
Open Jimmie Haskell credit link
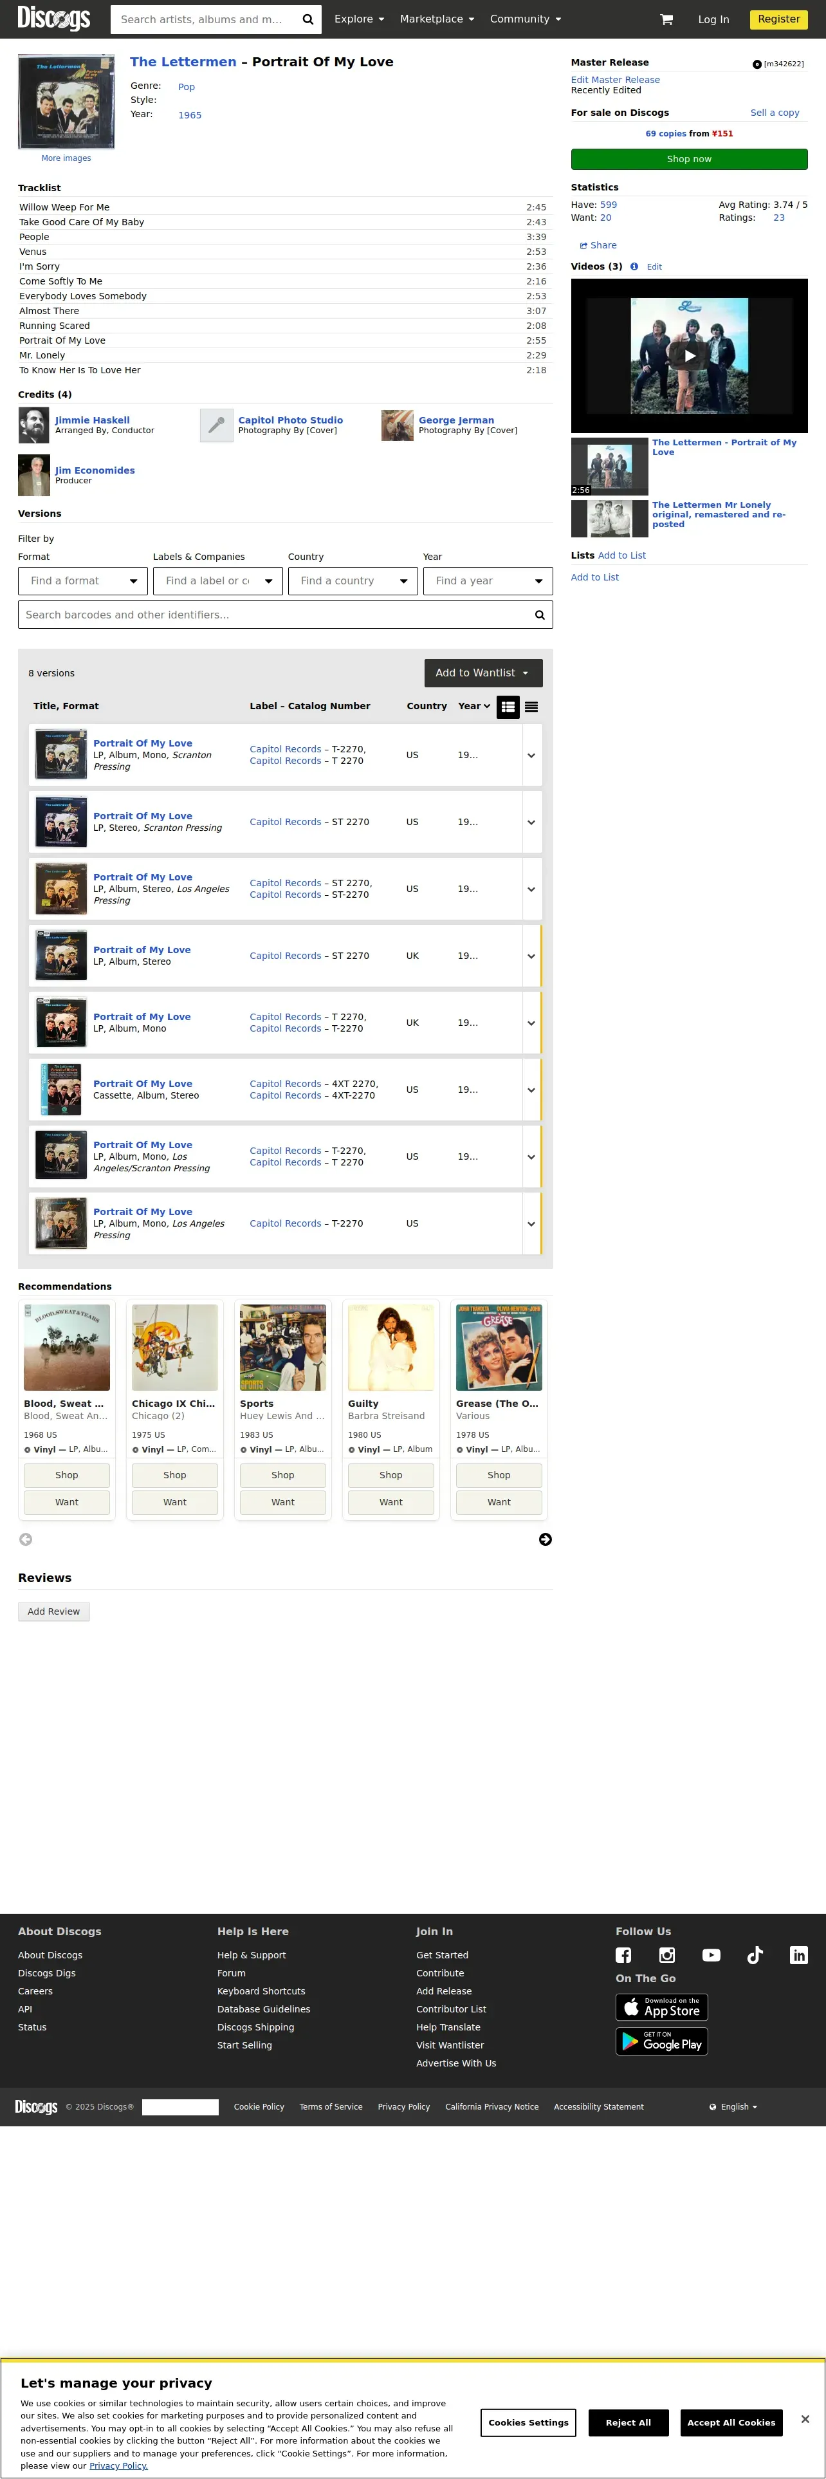tap(92, 420)
